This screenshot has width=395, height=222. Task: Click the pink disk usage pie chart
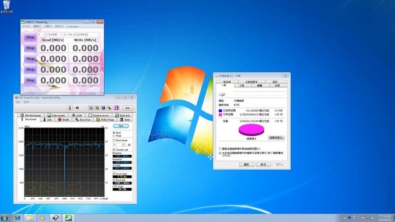(251, 130)
